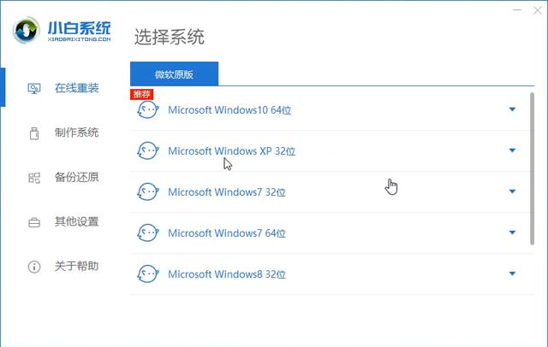The height and width of the screenshot is (347, 548).
Task: Select Microsoft Windows7 32位 system entry
Action: (330, 192)
